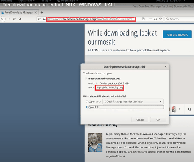Click the While downloading mosaic heading
This screenshot has width=194, height=162.
pyautogui.click(x=122, y=37)
